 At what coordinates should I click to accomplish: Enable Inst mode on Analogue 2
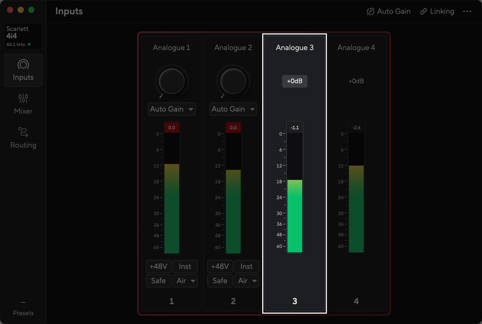coord(247,267)
